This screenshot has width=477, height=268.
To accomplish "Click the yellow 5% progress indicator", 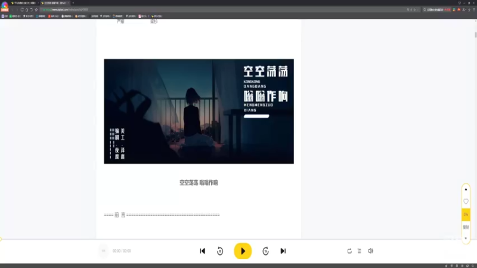I will point(466,214).
